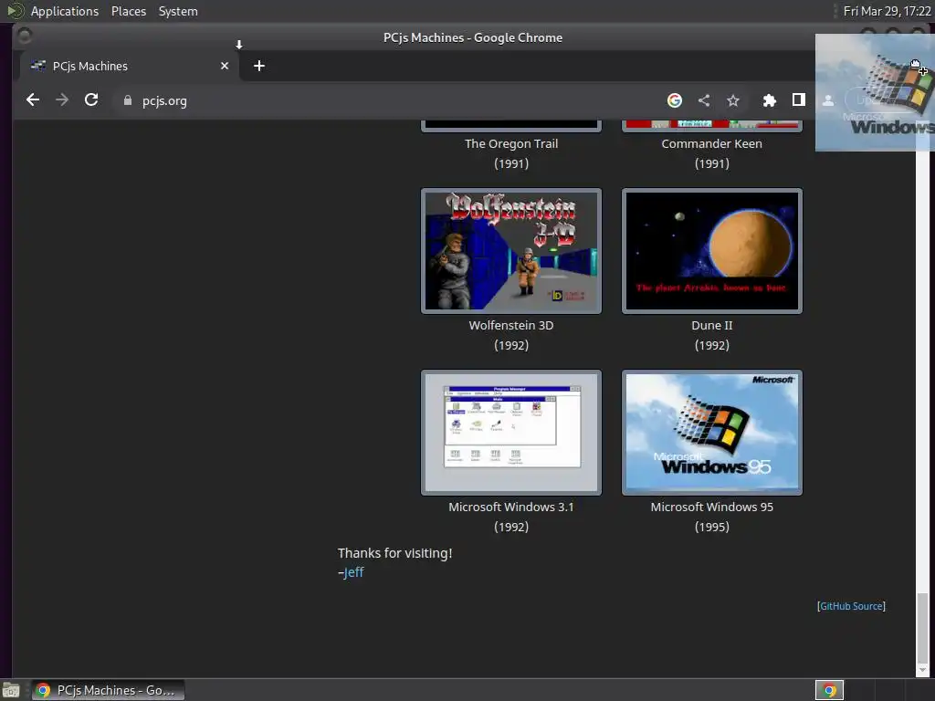935x701 pixels.
Task: Click the Applications menu logo icon
Action: [15, 11]
